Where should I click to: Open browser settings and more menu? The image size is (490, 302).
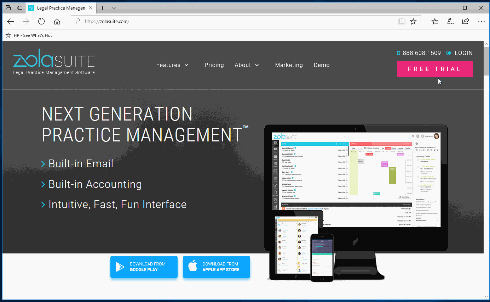[482, 21]
